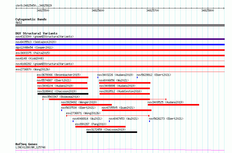Click the esv3678066 Besenbacher2015 label
The width and height of the screenshot is (232, 153).
coord(59,75)
